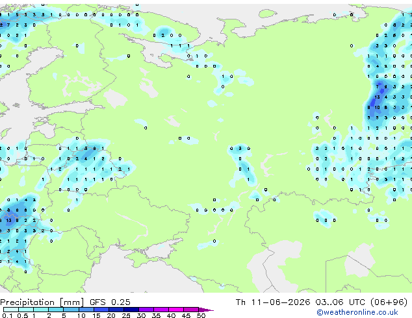Click the '(06+96)' forecast offset text
Viewport: 412px width, 318px height.
[389, 302]
